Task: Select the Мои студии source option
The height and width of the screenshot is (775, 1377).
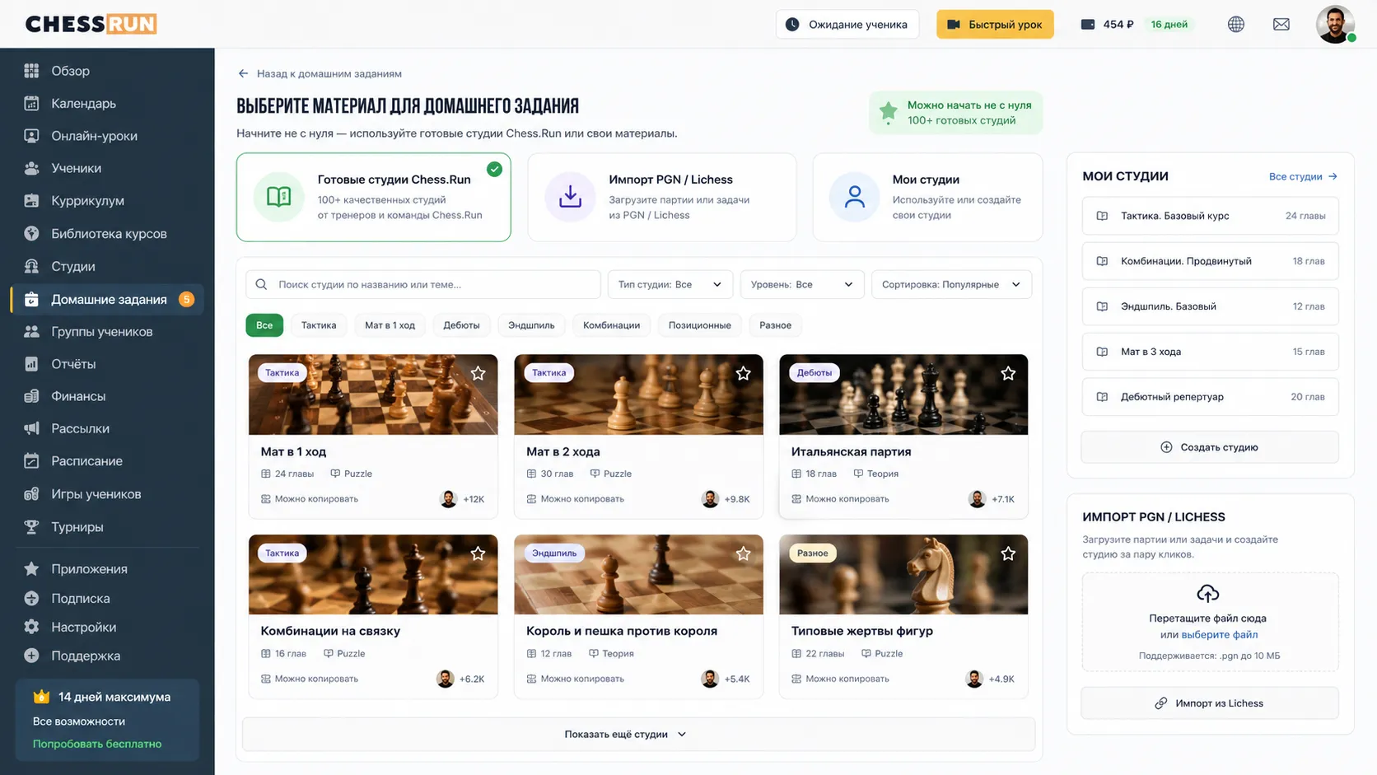Action: [x=927, y=197]
